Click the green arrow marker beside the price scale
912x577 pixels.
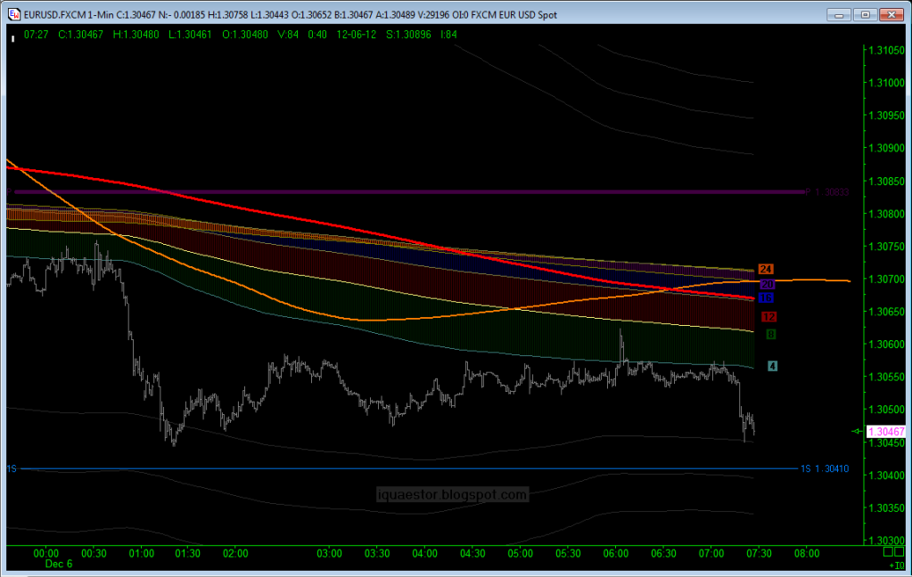857,431
